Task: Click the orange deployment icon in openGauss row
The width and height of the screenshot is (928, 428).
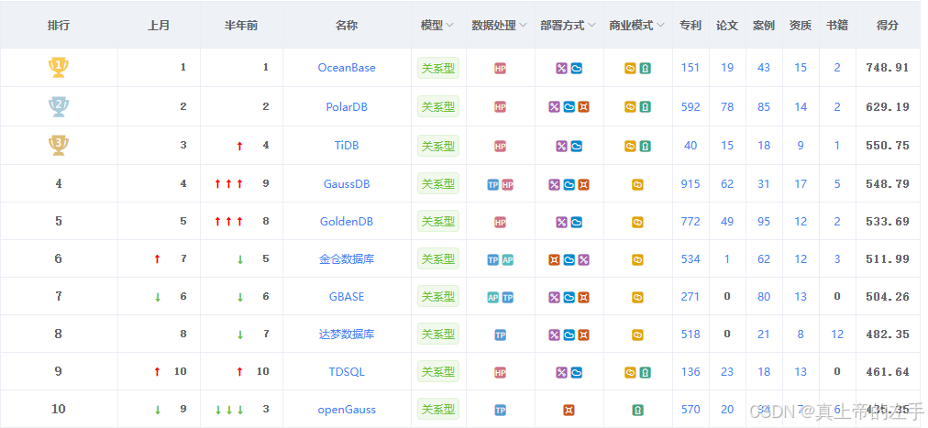Action: [x=569, y=411]
